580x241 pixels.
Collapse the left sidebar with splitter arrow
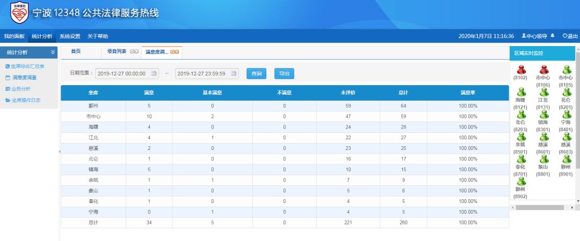59,152
